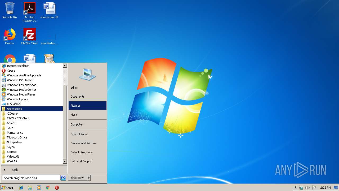
Task: Open the network icon in system tray
Action: (301, 188)
